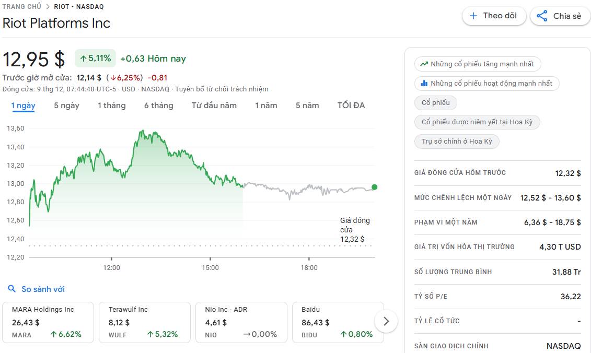This screenshot has width=591, height=353.
Task: Click the SÀN GIAO DỊCH CHÍNH label
Action: tap(451, 346)
